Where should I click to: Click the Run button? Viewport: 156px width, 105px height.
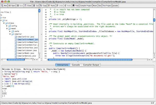point(100,5)
